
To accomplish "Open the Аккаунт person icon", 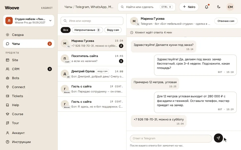I will 7,133.
